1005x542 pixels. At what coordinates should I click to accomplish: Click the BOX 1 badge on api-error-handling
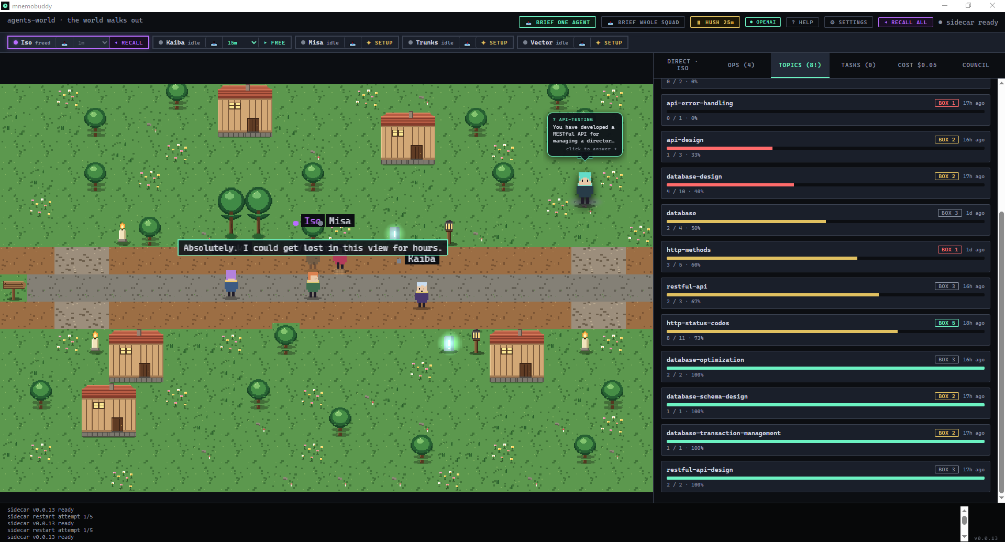coord(947,103)
